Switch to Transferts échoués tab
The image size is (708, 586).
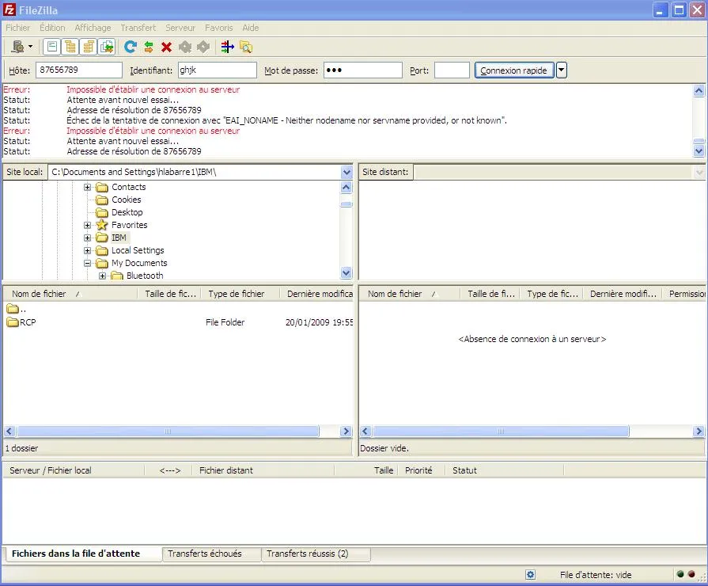[212, 554]
